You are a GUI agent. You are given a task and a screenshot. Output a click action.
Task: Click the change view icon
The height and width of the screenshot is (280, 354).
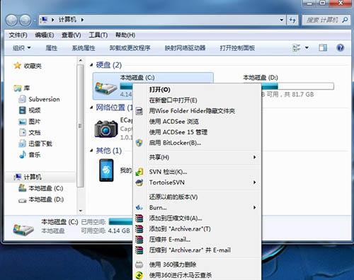296,48
